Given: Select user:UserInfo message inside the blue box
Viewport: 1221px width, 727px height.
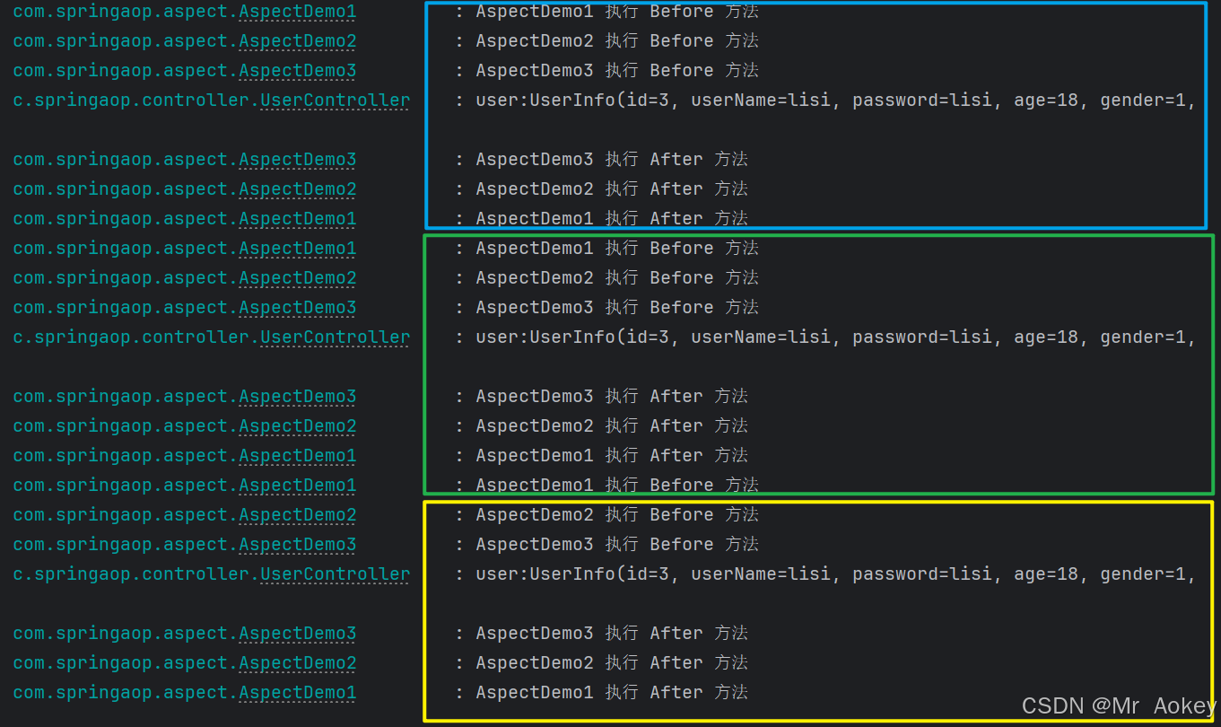Looking at the screenshot, I should (836, 101).
